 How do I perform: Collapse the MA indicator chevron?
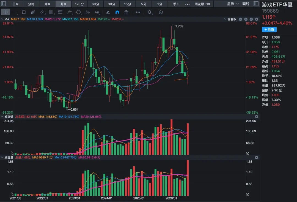pyautogui.click(x=2, y=19)
